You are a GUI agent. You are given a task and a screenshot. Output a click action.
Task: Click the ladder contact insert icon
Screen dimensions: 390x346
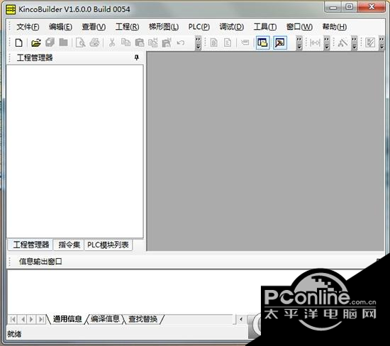coord(315,43)
